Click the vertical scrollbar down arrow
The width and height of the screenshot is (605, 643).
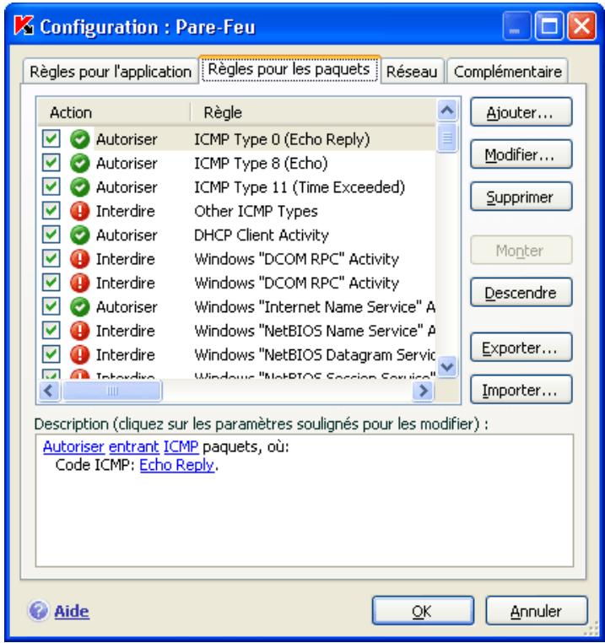(x=447, y=366)
